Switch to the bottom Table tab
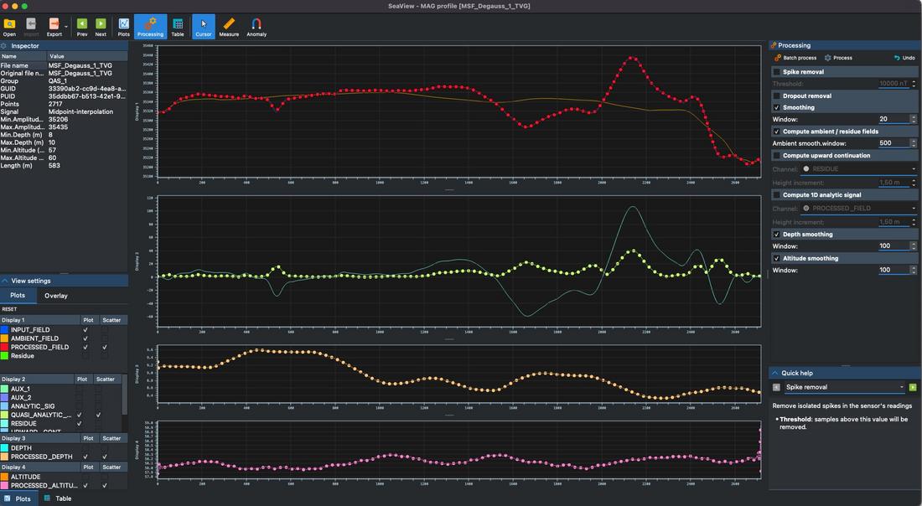Image resolution: width=922 pixels, height=506 pixels. point(58,498)
